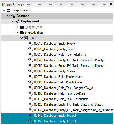Click the 1.0.0 version icon
This screenshot has width=114, height=125.
click(x=26, y=38)
